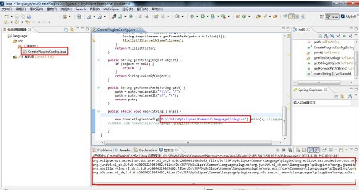
Task: Select the language project node
Action: [x=18, y=36]
